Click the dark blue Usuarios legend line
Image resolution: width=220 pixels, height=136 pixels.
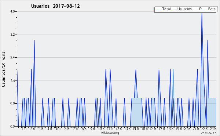174,9
